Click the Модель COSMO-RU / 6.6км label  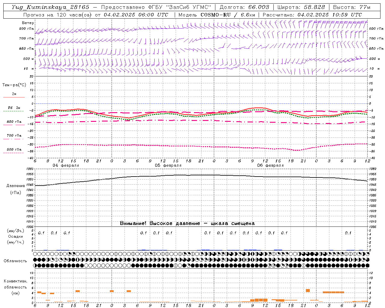pos(217,15)
